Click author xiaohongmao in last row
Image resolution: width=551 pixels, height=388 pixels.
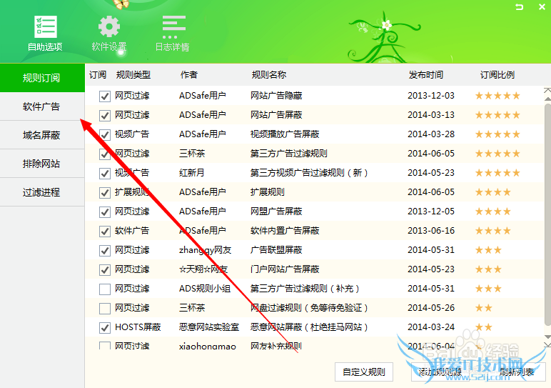[x=207, y=346]
